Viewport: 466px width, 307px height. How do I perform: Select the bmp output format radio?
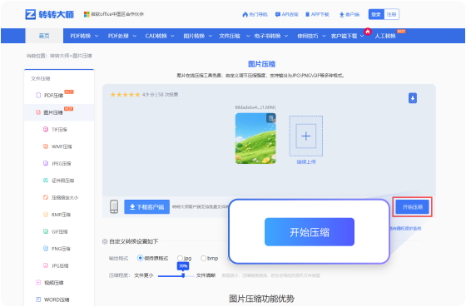tap(203, 258)
